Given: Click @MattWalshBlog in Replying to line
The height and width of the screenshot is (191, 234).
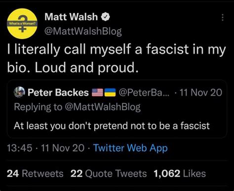Looking at the screenshot, I should coord(103,107).
